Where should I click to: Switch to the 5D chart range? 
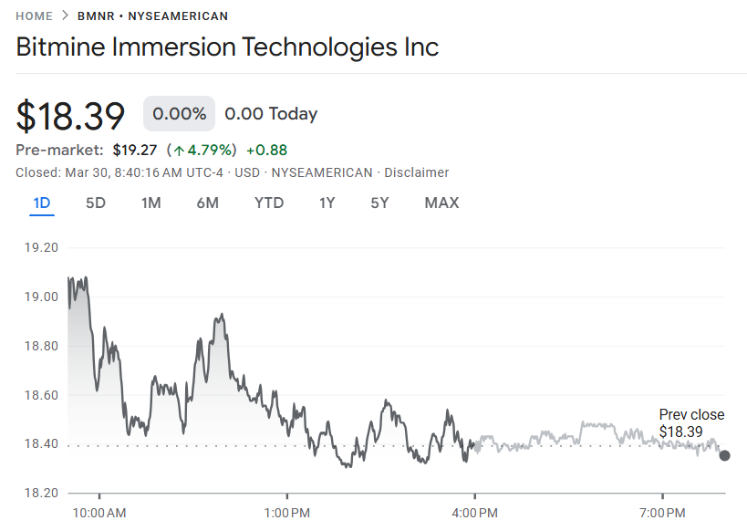point(96,203)
